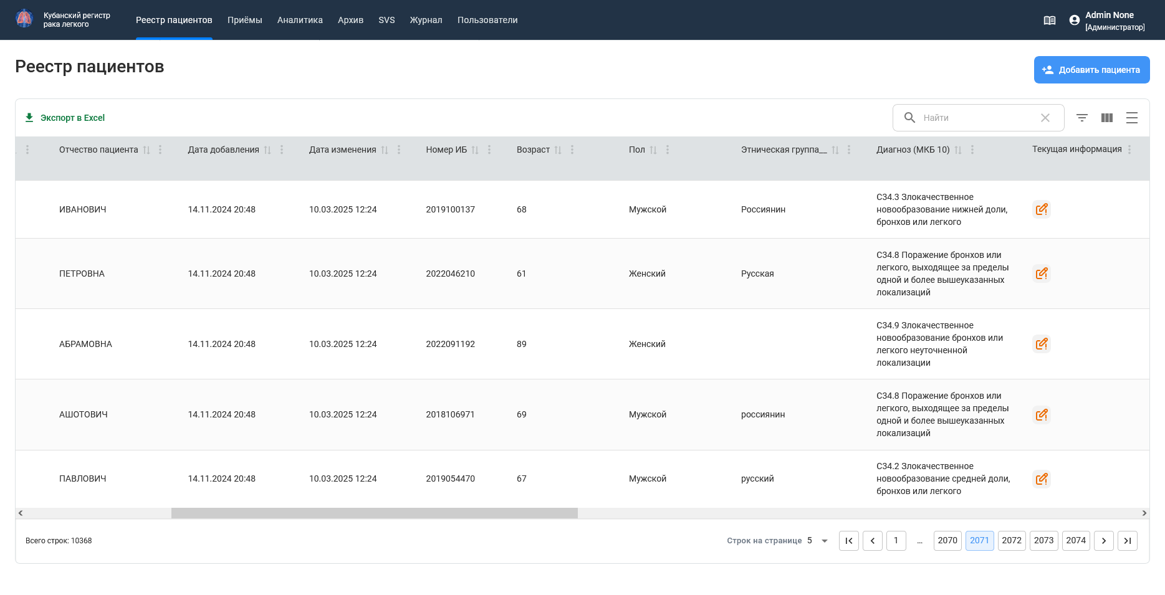
Task: Click the horizontal scrollbar thumb
Action: (375, 513)
